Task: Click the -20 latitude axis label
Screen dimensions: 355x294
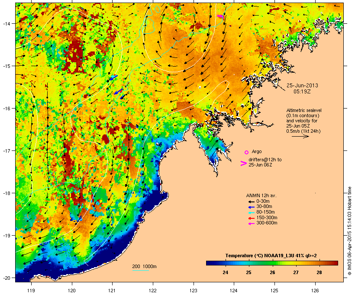Action: [x=6, y=278]
